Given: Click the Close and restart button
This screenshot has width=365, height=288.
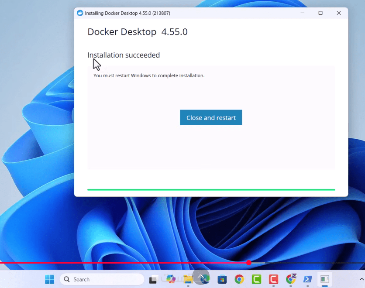Looking at the screenshot, I should coord(211,117).
